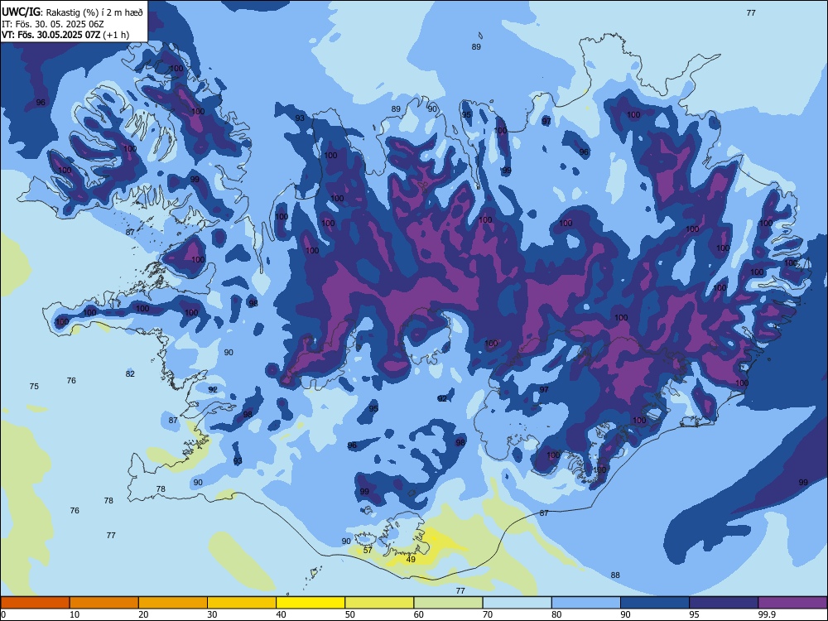Click the legend tick label 60

[419, 614]
